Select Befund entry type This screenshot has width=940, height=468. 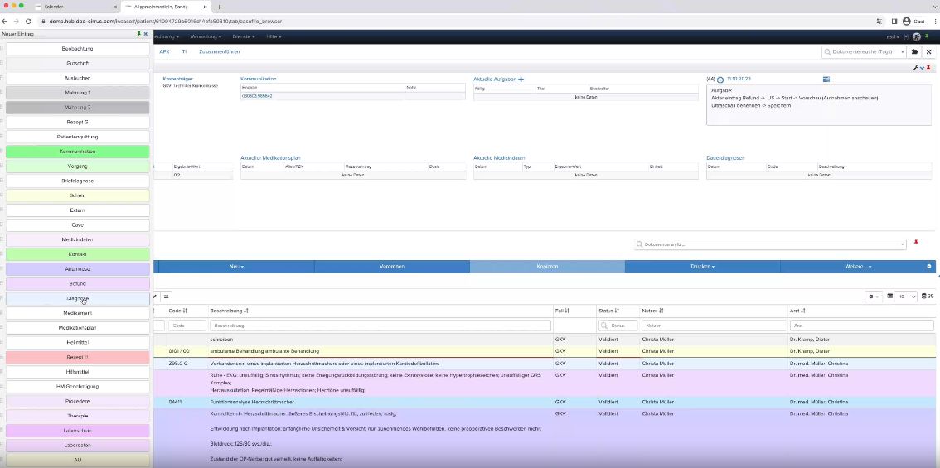[x=77, y=283]
